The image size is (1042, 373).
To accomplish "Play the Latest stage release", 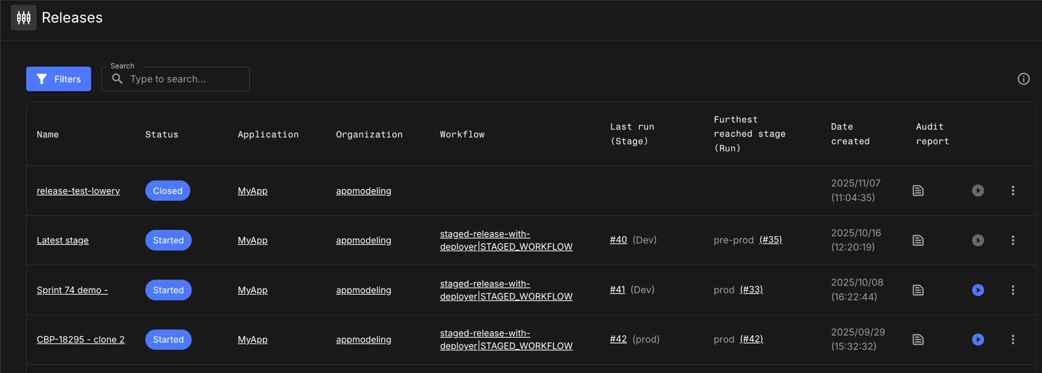I will coord(978,240).
